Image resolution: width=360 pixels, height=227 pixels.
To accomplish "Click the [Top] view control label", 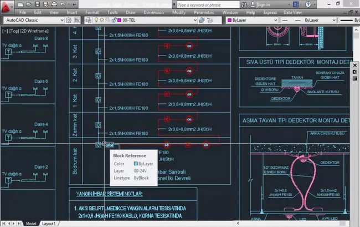I will (x=14, y=31).
